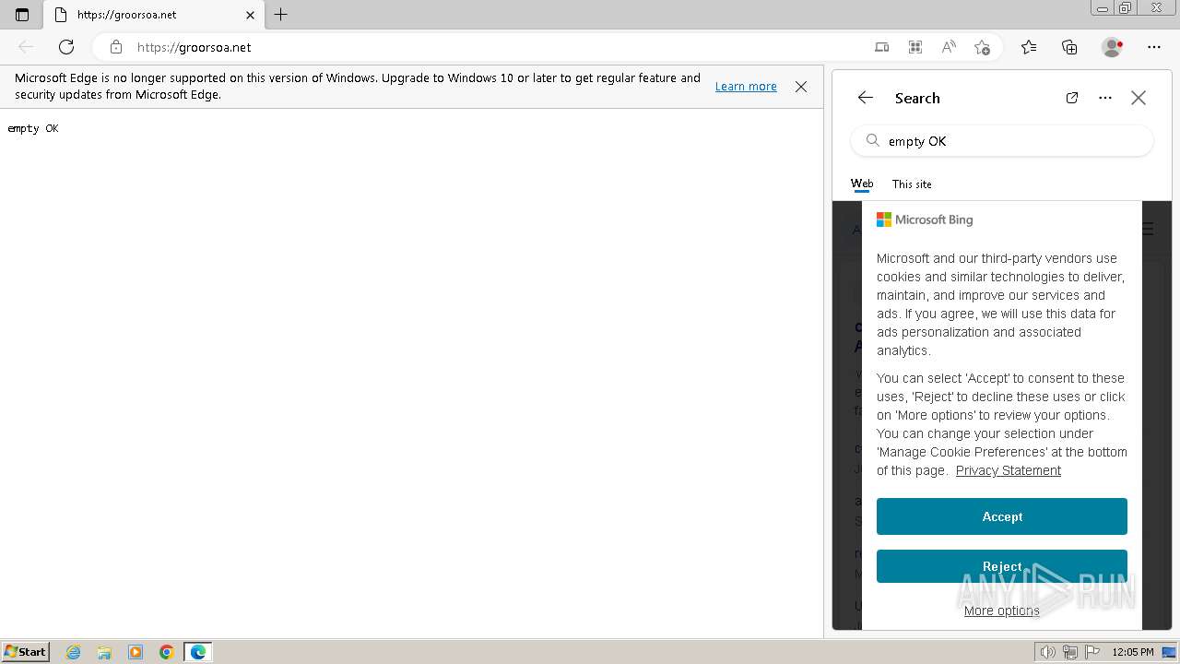Switch to the Web tab

click(x=862, y=184)
